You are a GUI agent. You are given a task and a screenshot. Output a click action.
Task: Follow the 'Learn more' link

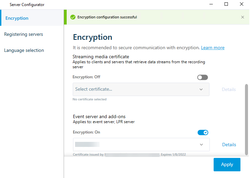(212, 48)
